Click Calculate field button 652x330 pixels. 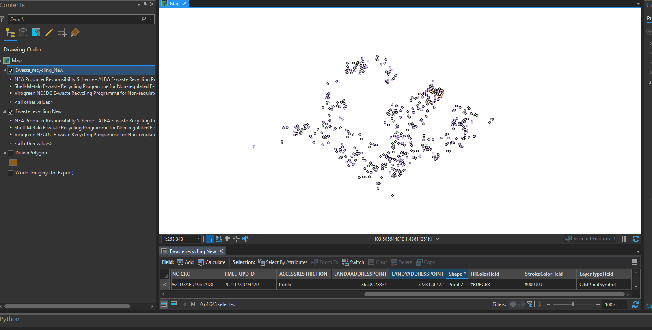(212, 262)
